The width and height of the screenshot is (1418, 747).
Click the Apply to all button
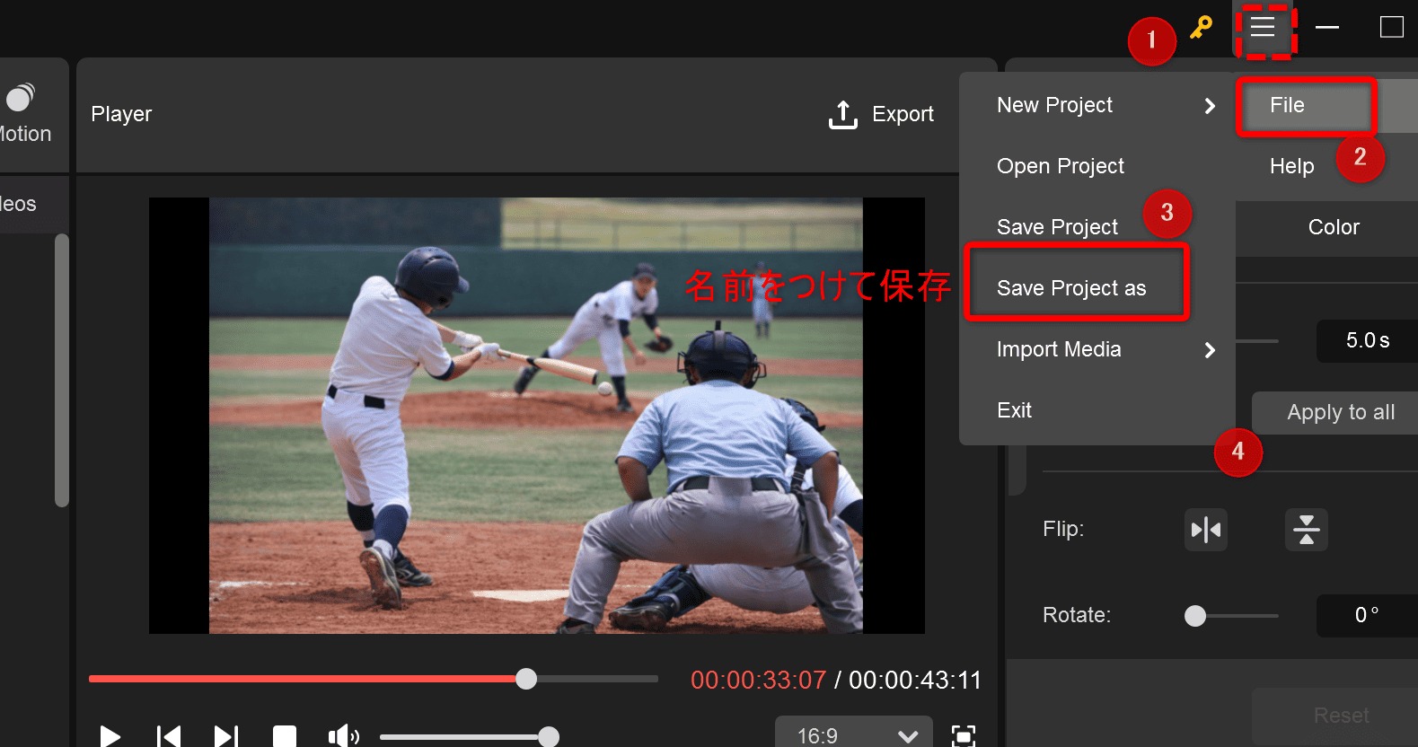1340,412
